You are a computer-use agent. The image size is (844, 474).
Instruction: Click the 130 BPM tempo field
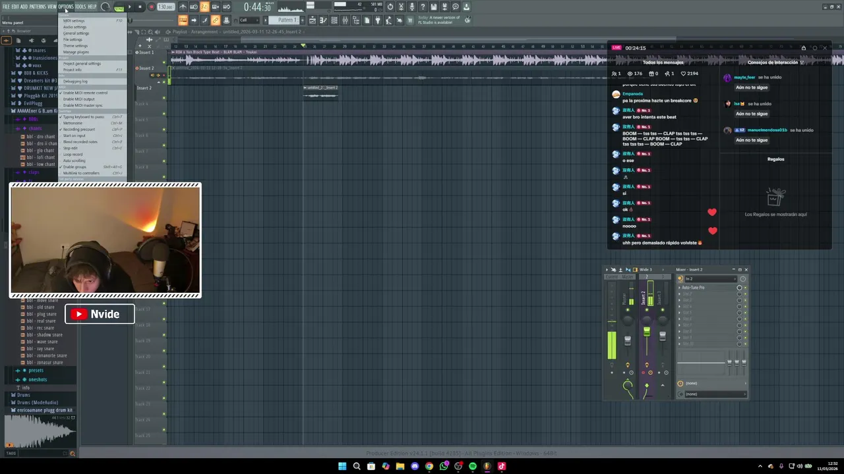point(166,7)
